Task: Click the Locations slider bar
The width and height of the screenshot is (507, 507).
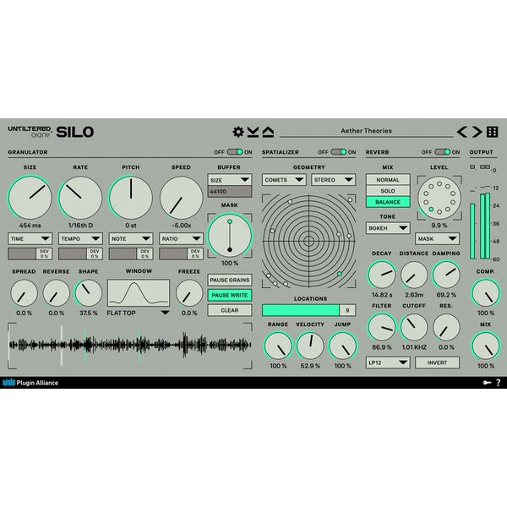Action: (302, 310)
